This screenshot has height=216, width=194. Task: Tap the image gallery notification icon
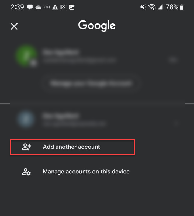tap(72, 7)
